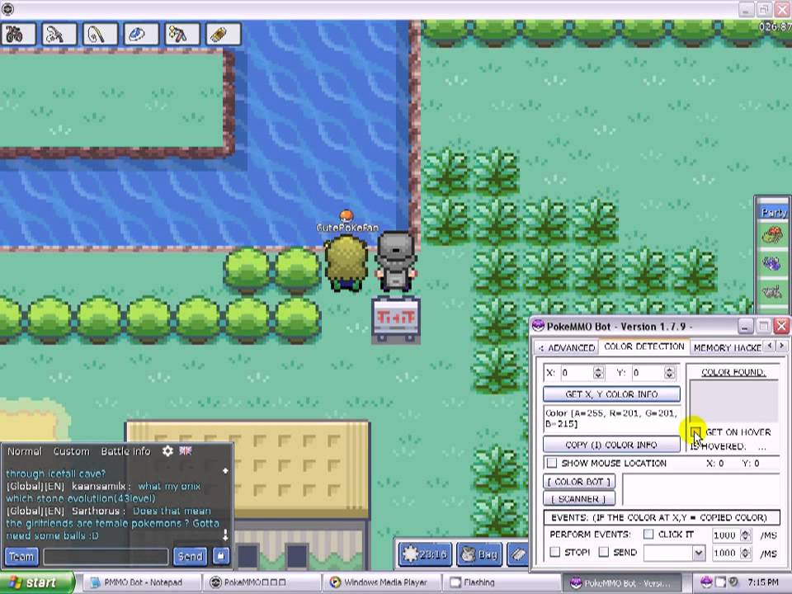Switch to Flashing taskbar item
The image size is (792, 594).
click(x=501, y=582)
